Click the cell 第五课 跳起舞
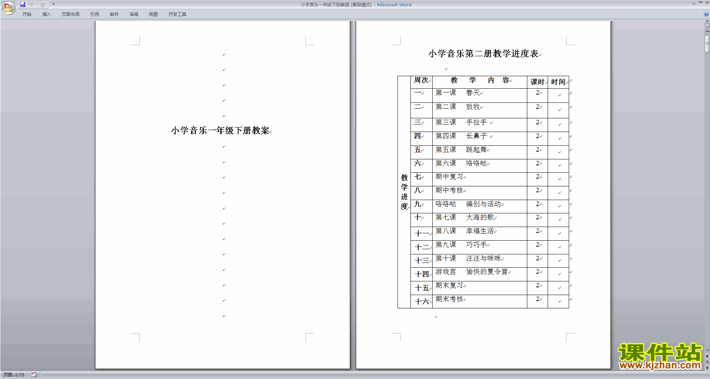Viewport: 710px width, 379px height. click(x=480, y=152)
